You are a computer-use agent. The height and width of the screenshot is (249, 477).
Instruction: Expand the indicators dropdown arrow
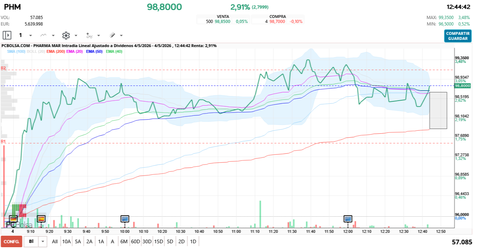(99, 36)
